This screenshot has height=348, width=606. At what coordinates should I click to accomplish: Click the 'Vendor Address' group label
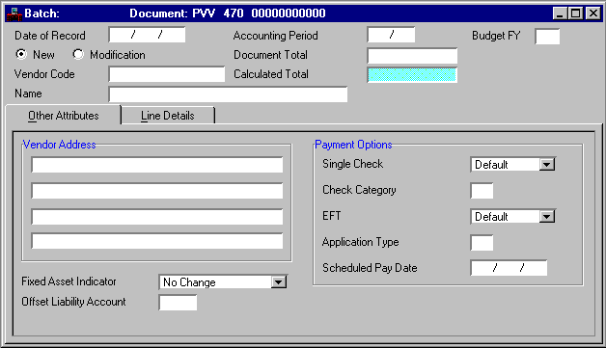[x=59, y=145]
